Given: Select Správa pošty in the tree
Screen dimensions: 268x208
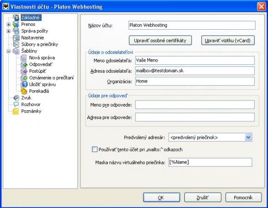Looking at the screenshot, I should click(35, 31).
